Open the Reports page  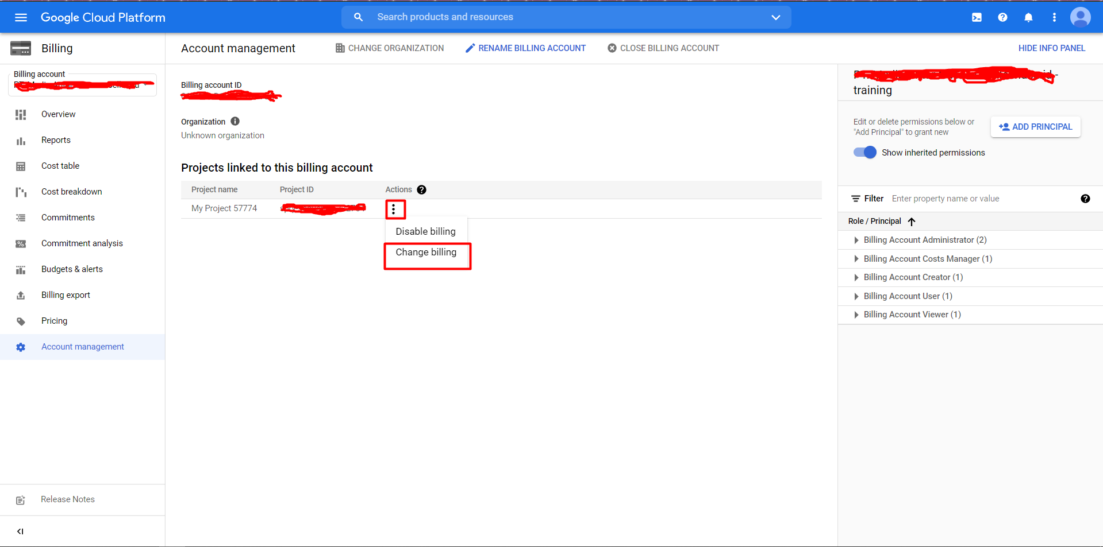click(56, 140)
